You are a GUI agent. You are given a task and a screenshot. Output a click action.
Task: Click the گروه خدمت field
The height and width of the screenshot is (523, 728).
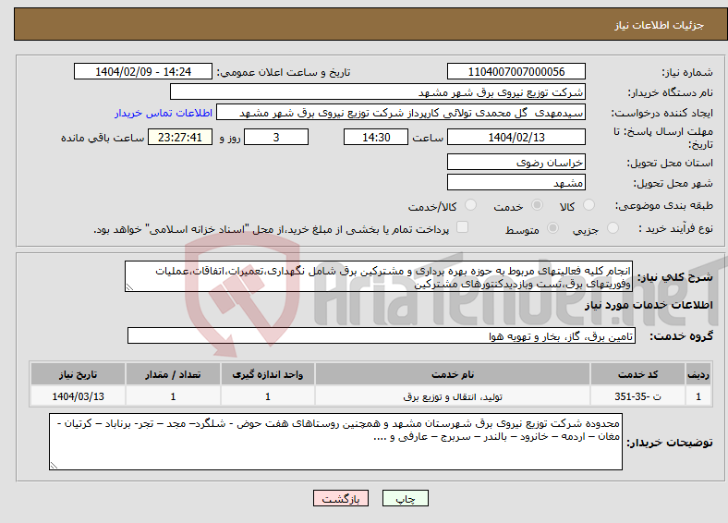pyautogui.click(x=382, y=335)
